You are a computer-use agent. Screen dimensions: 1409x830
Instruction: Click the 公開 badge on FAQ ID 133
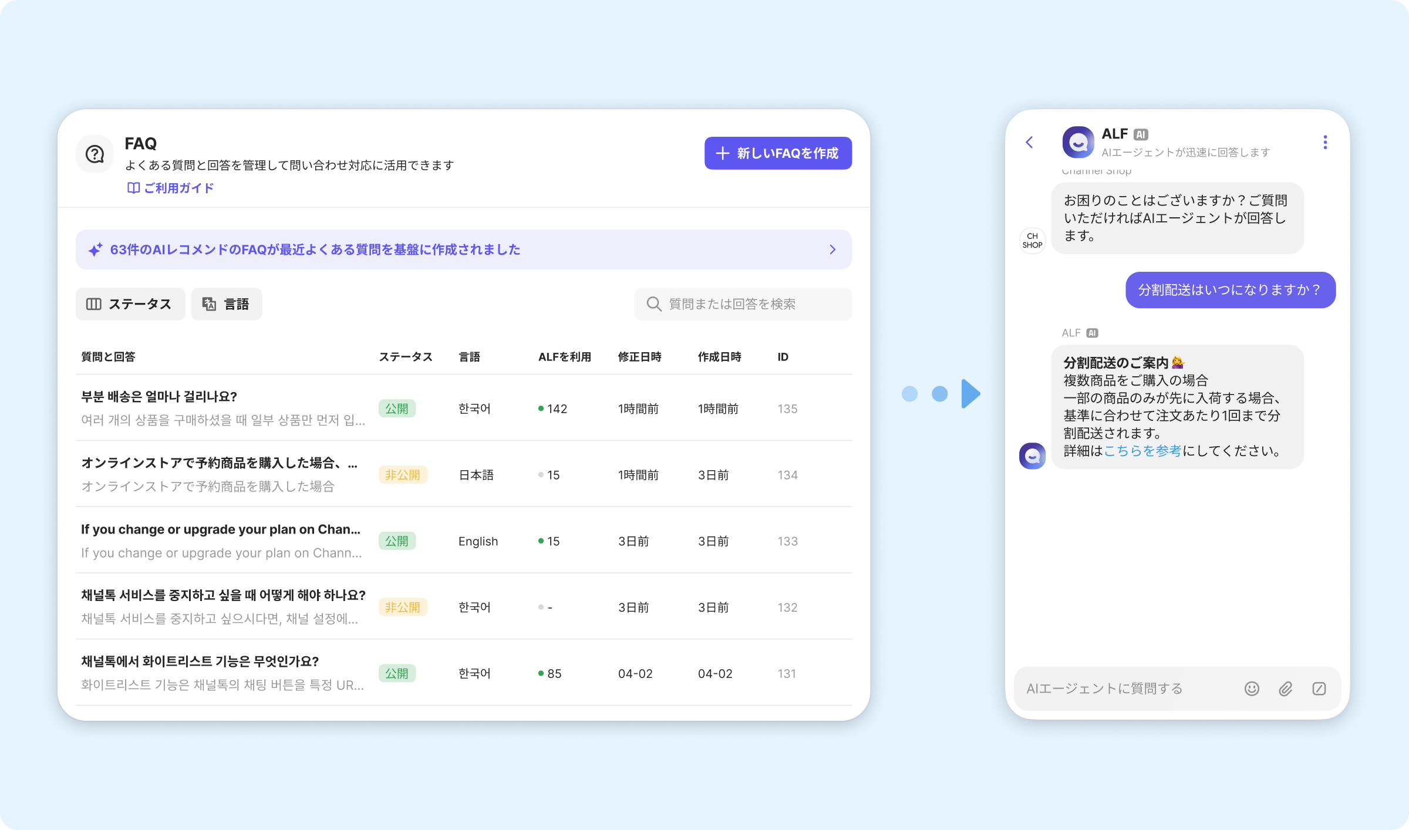tap(397, 541)
